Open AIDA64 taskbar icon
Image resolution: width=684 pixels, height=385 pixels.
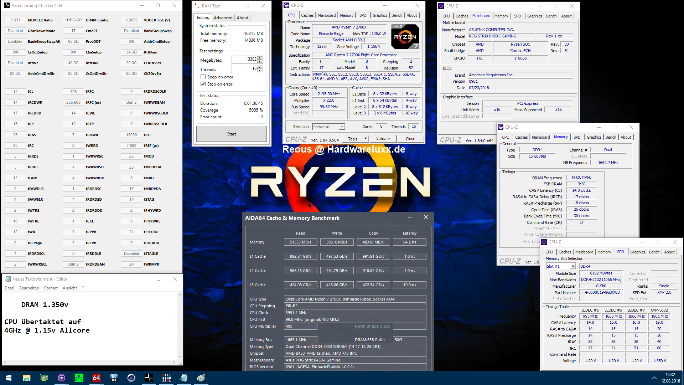(x=96, y=378)
